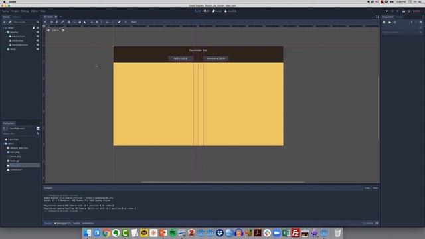Toggle the bone options icon in toolbar

pyautogui.click(x=119, y=22)
